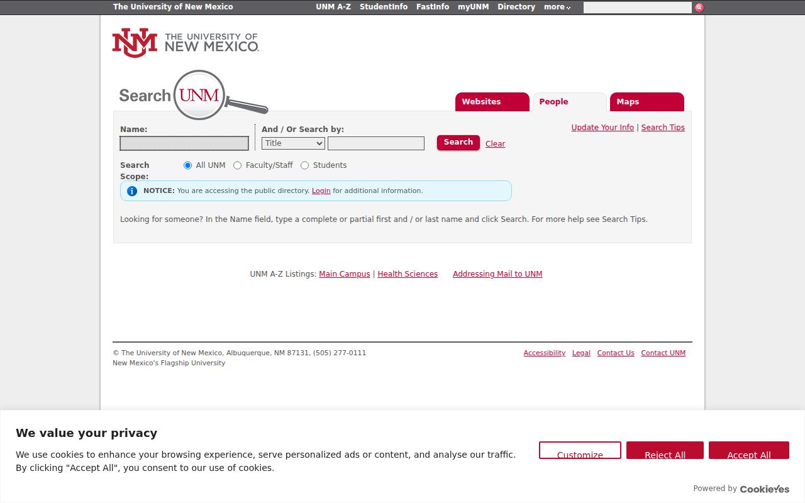
Task: Open the Legal footer link
Action: (x=581, y=353)
